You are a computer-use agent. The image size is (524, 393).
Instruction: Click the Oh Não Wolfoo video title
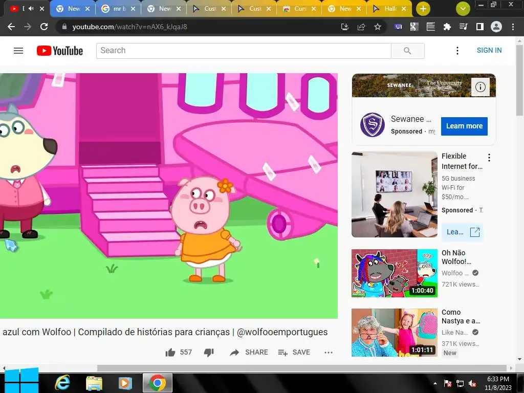point(456,257)
